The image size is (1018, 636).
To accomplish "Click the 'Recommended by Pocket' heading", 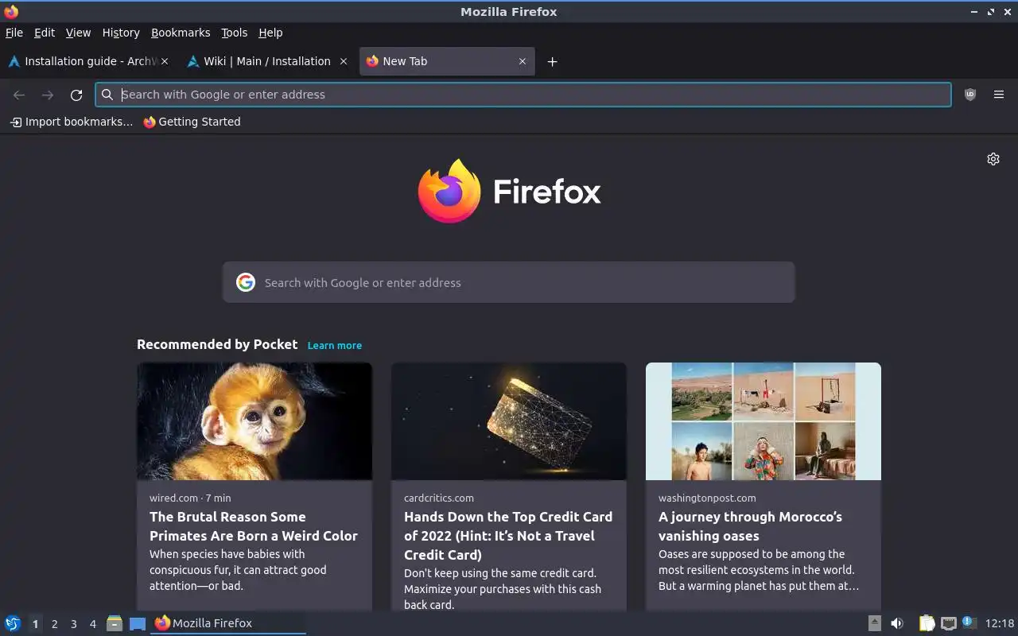I will click(x=217, y=344).
